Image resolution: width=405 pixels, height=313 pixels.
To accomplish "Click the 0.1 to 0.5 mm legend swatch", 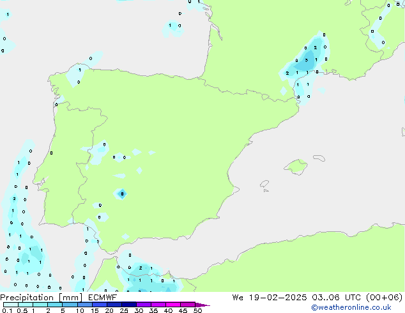I will pos(11,305).
